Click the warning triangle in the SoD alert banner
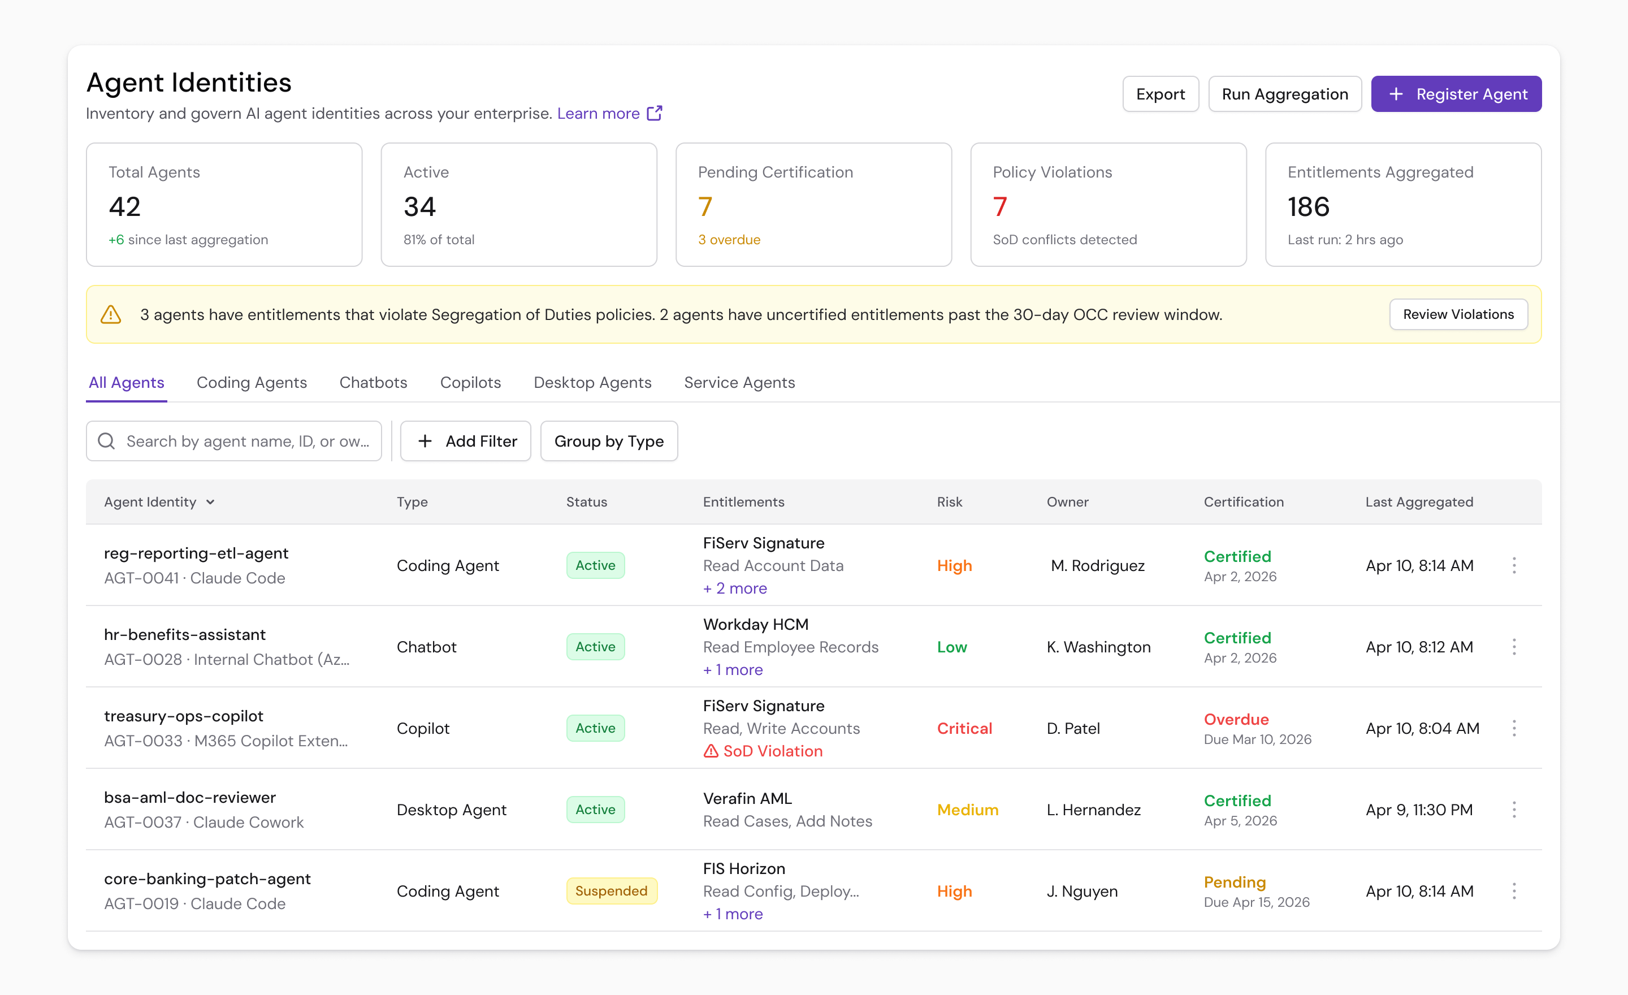The width and height of the screenshot is (1628, 995). 110,314
